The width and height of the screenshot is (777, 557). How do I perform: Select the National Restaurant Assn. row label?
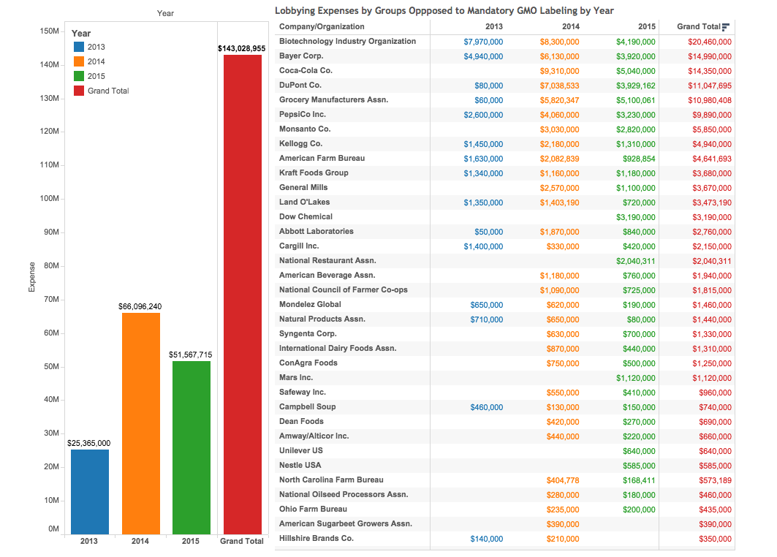coord(327,261)
